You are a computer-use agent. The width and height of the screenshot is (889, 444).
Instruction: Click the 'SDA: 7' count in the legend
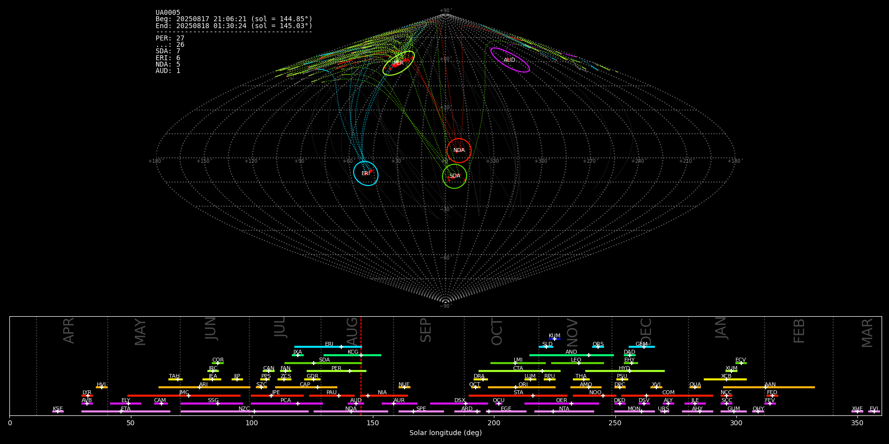(x=168, y=51)
